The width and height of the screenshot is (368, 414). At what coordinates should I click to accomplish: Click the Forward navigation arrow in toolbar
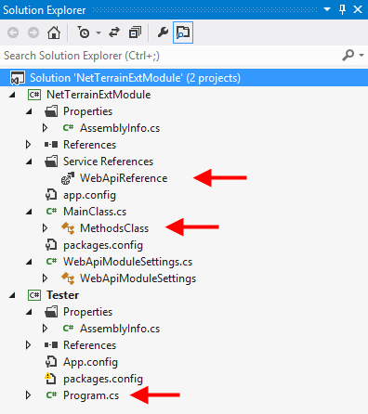pos(33,32)
